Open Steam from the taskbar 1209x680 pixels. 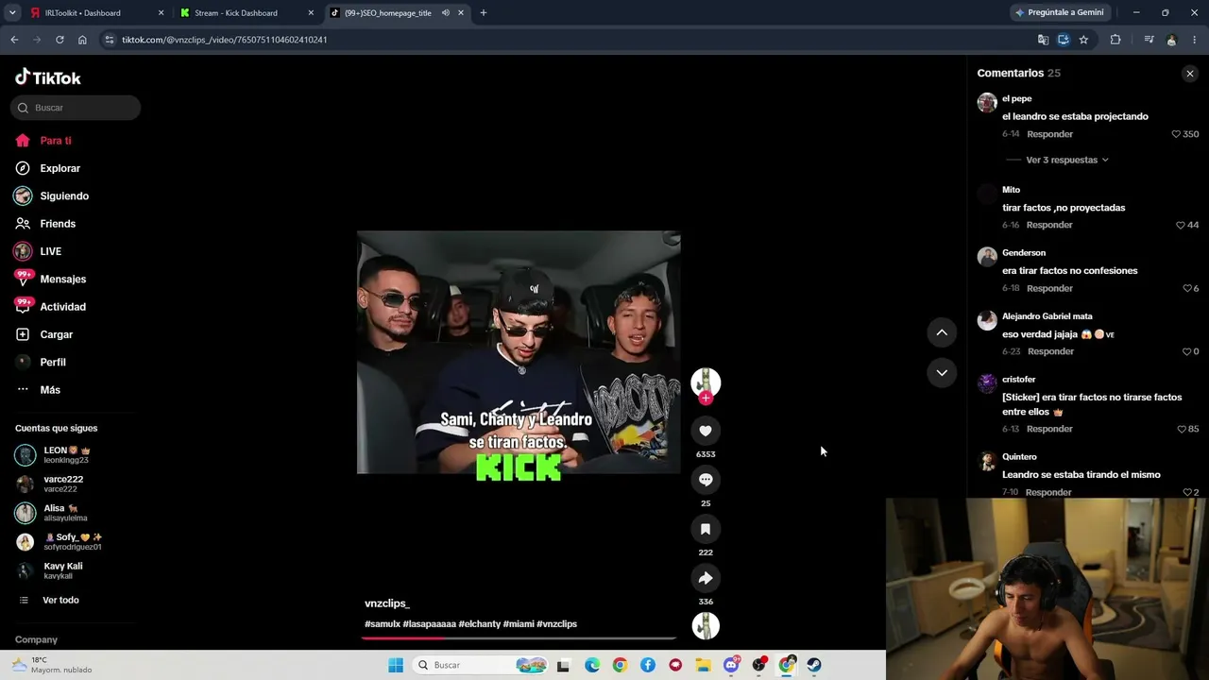(814, 665)
